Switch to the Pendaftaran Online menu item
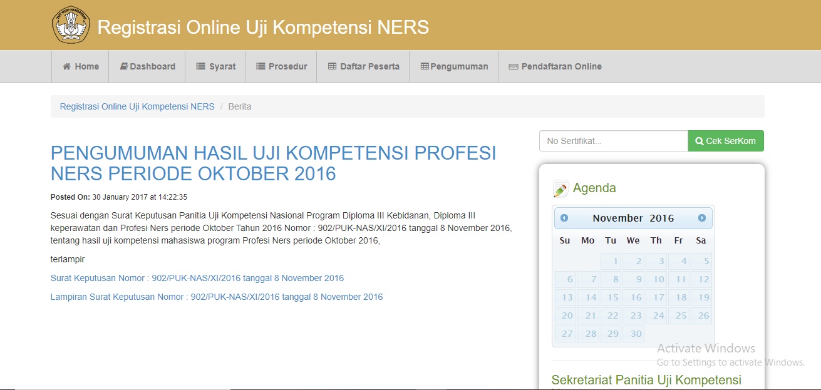The width and height of the screenshot is (821, 390). pyautogui.click(x=555, y=66)
